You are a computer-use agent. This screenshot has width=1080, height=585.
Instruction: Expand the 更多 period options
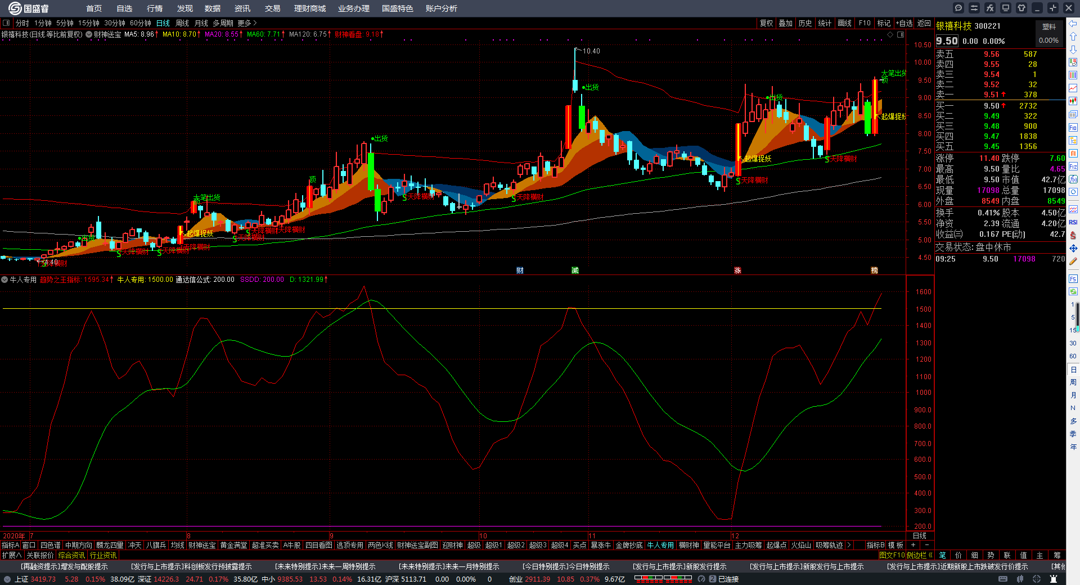[247, 23]
